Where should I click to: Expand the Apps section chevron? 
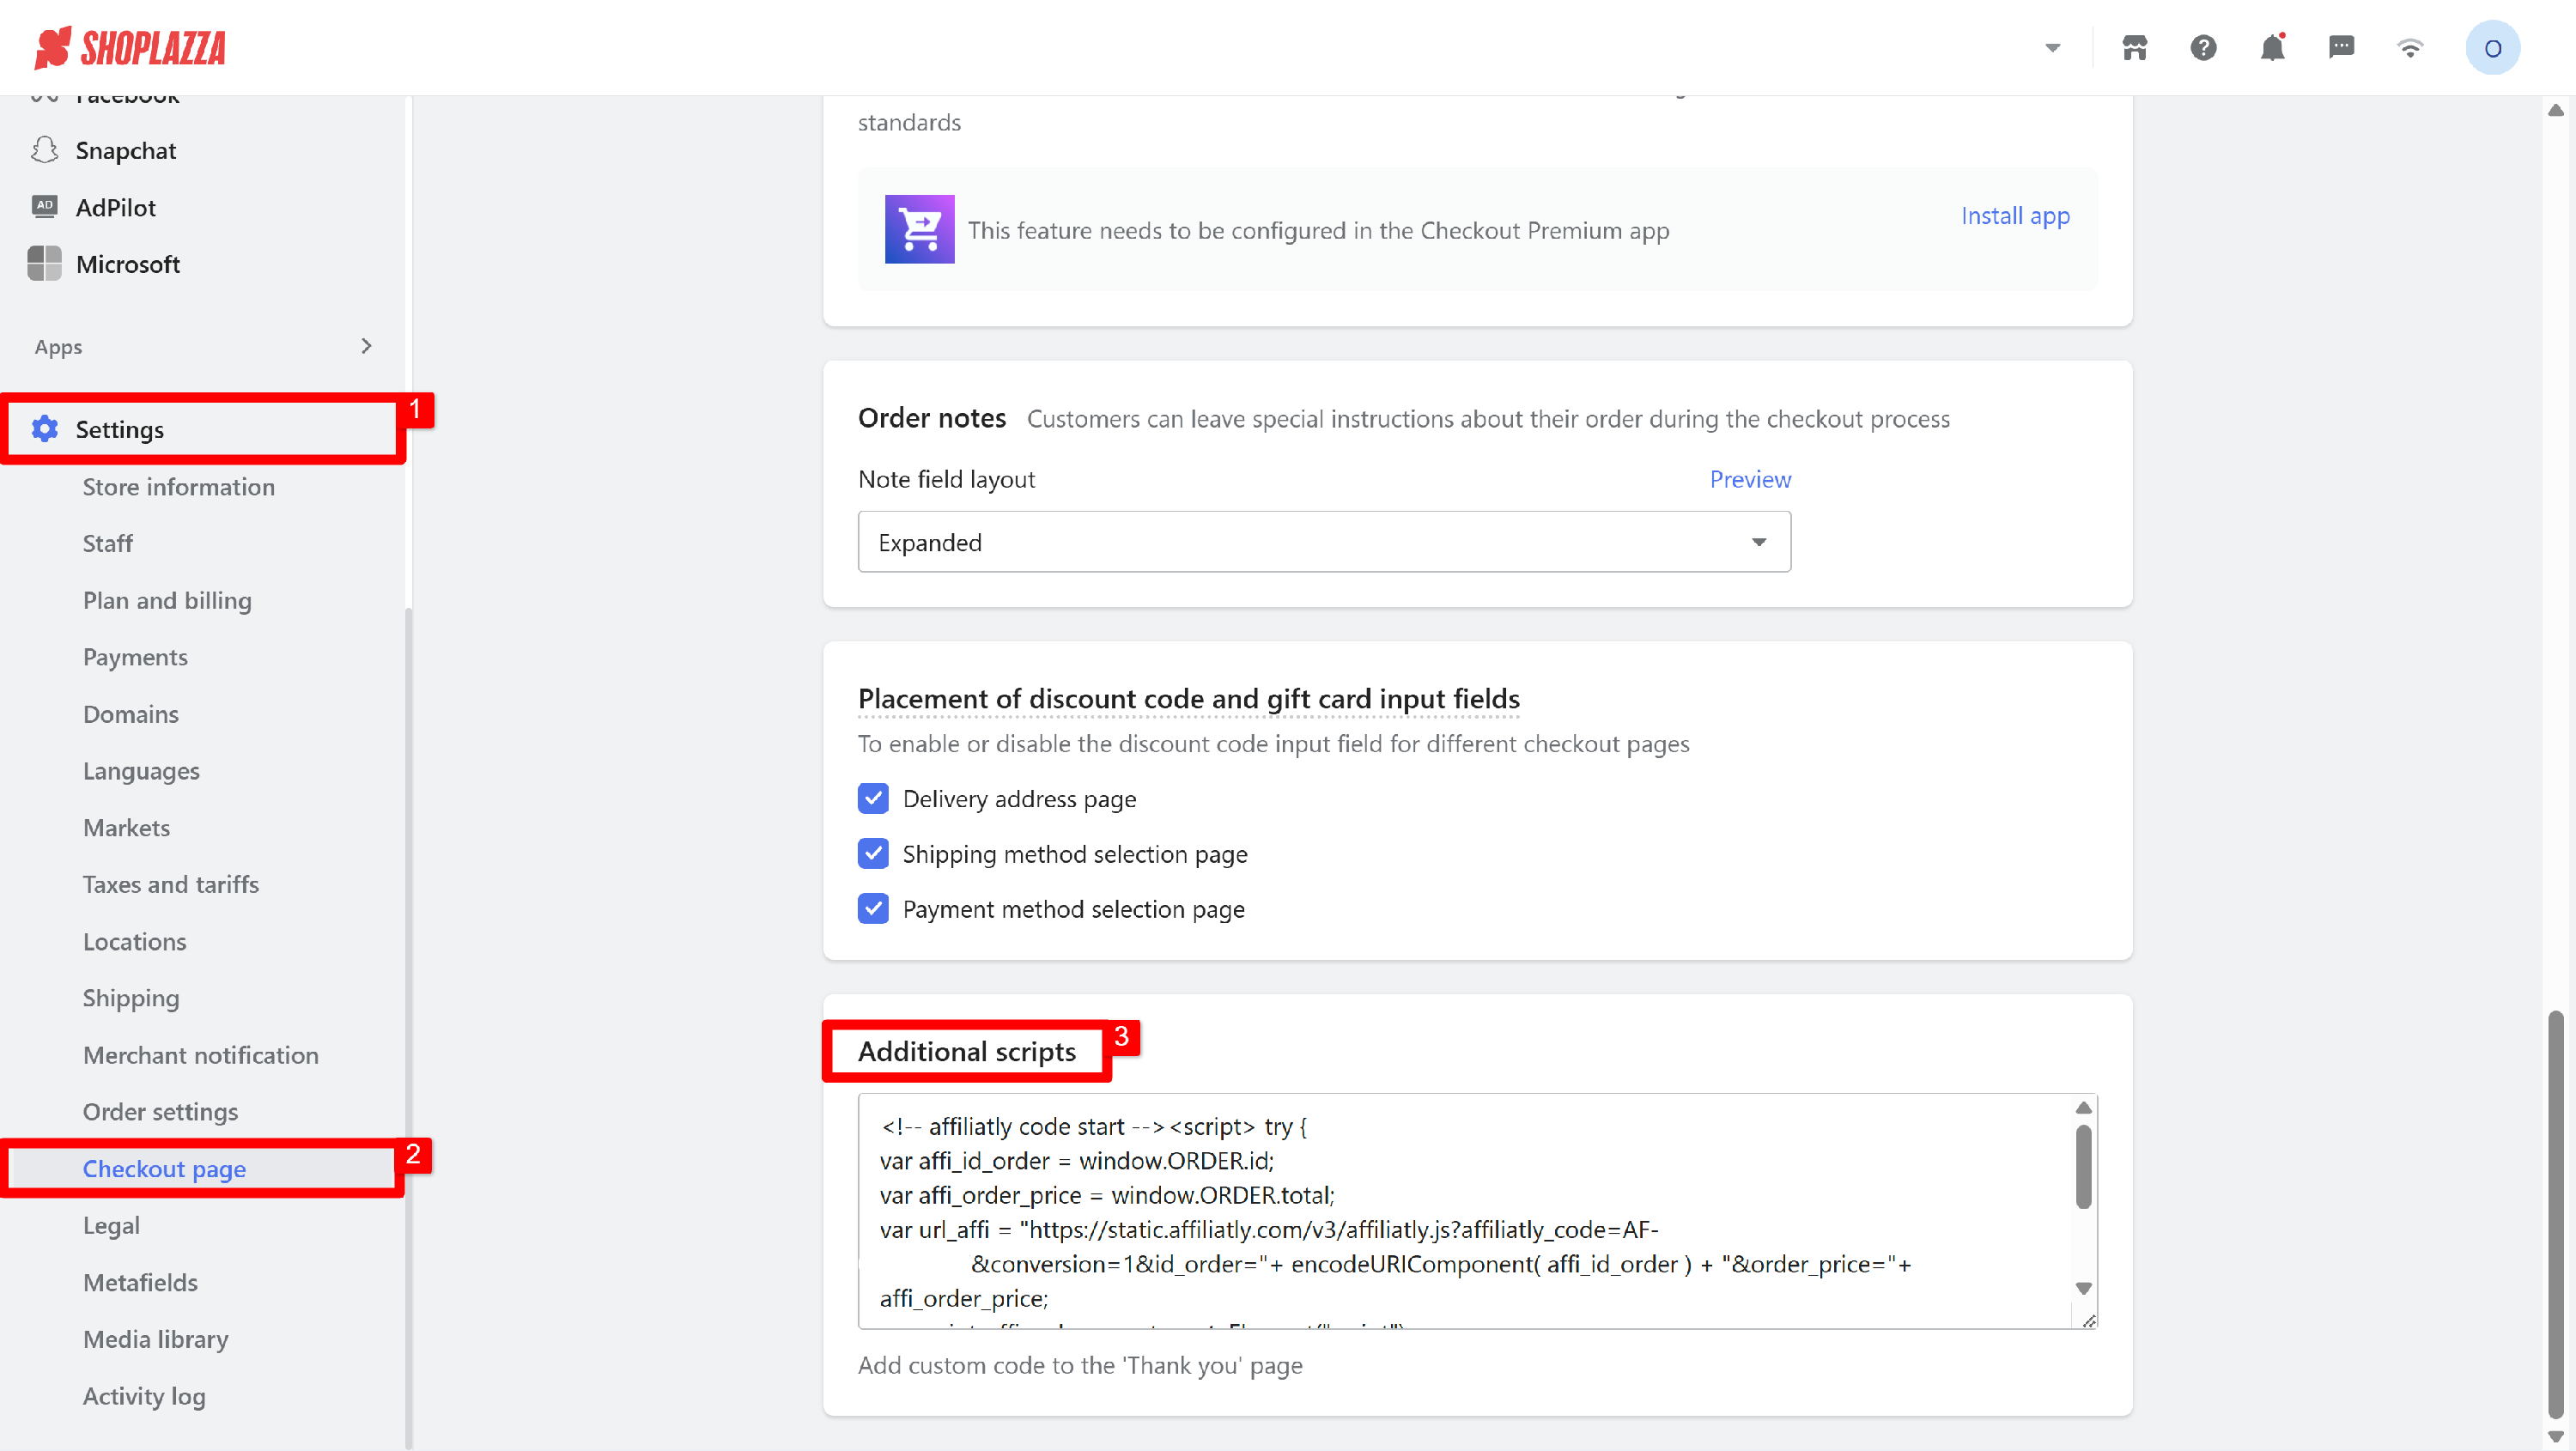pos(366,346)
